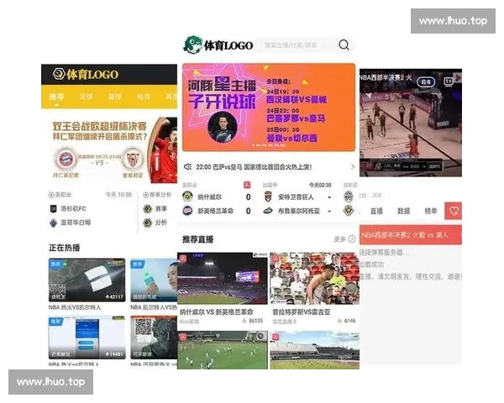Click the 赛事 icon under 赛事分析
Viewport: 504px width, 403px height.
click(x=148, y=209)
